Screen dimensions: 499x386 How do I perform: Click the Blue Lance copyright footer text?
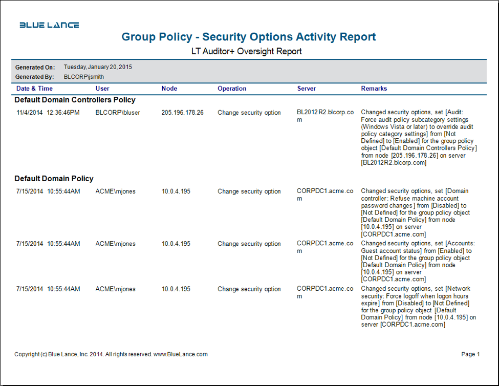click(x=111, y=354)
